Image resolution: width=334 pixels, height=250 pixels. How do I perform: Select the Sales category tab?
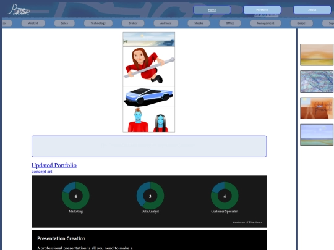coord(64,23)
